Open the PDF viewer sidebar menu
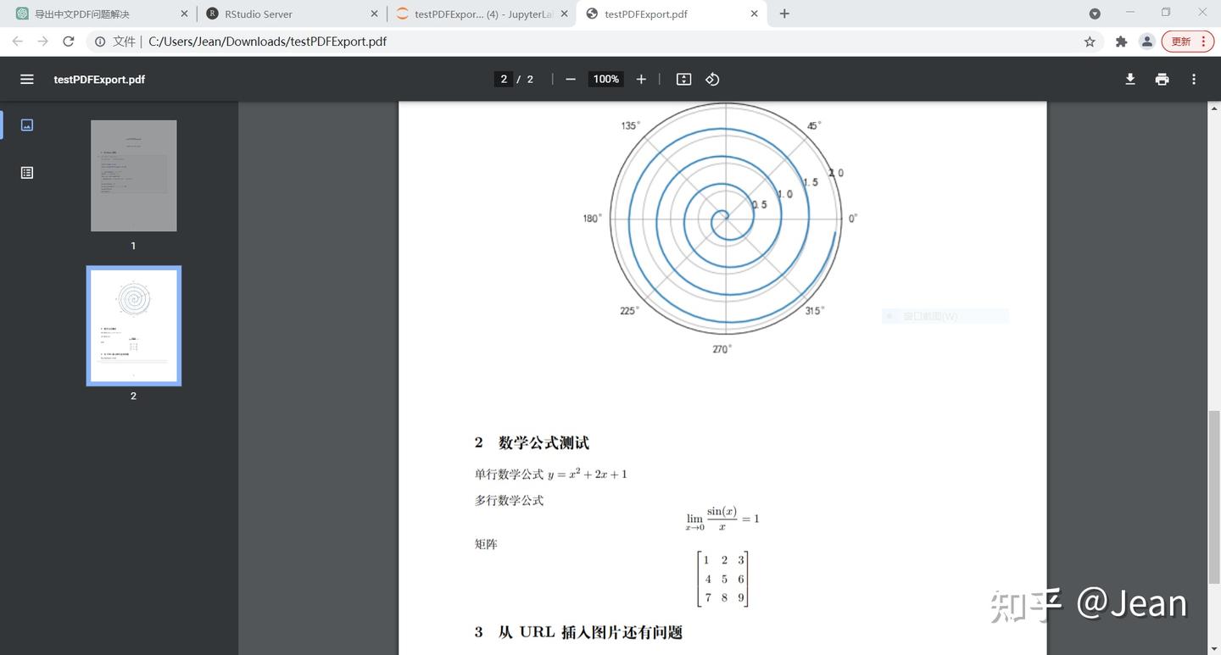Image resolution: width=1221 pixels, height=655 pixels. [26, 79]
